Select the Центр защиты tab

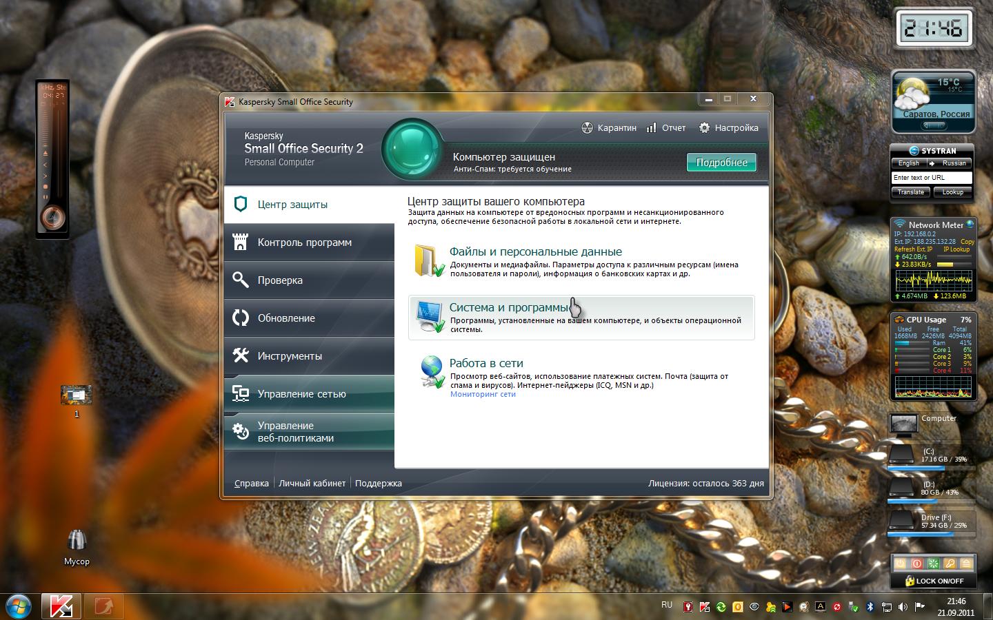pos(309,205)
